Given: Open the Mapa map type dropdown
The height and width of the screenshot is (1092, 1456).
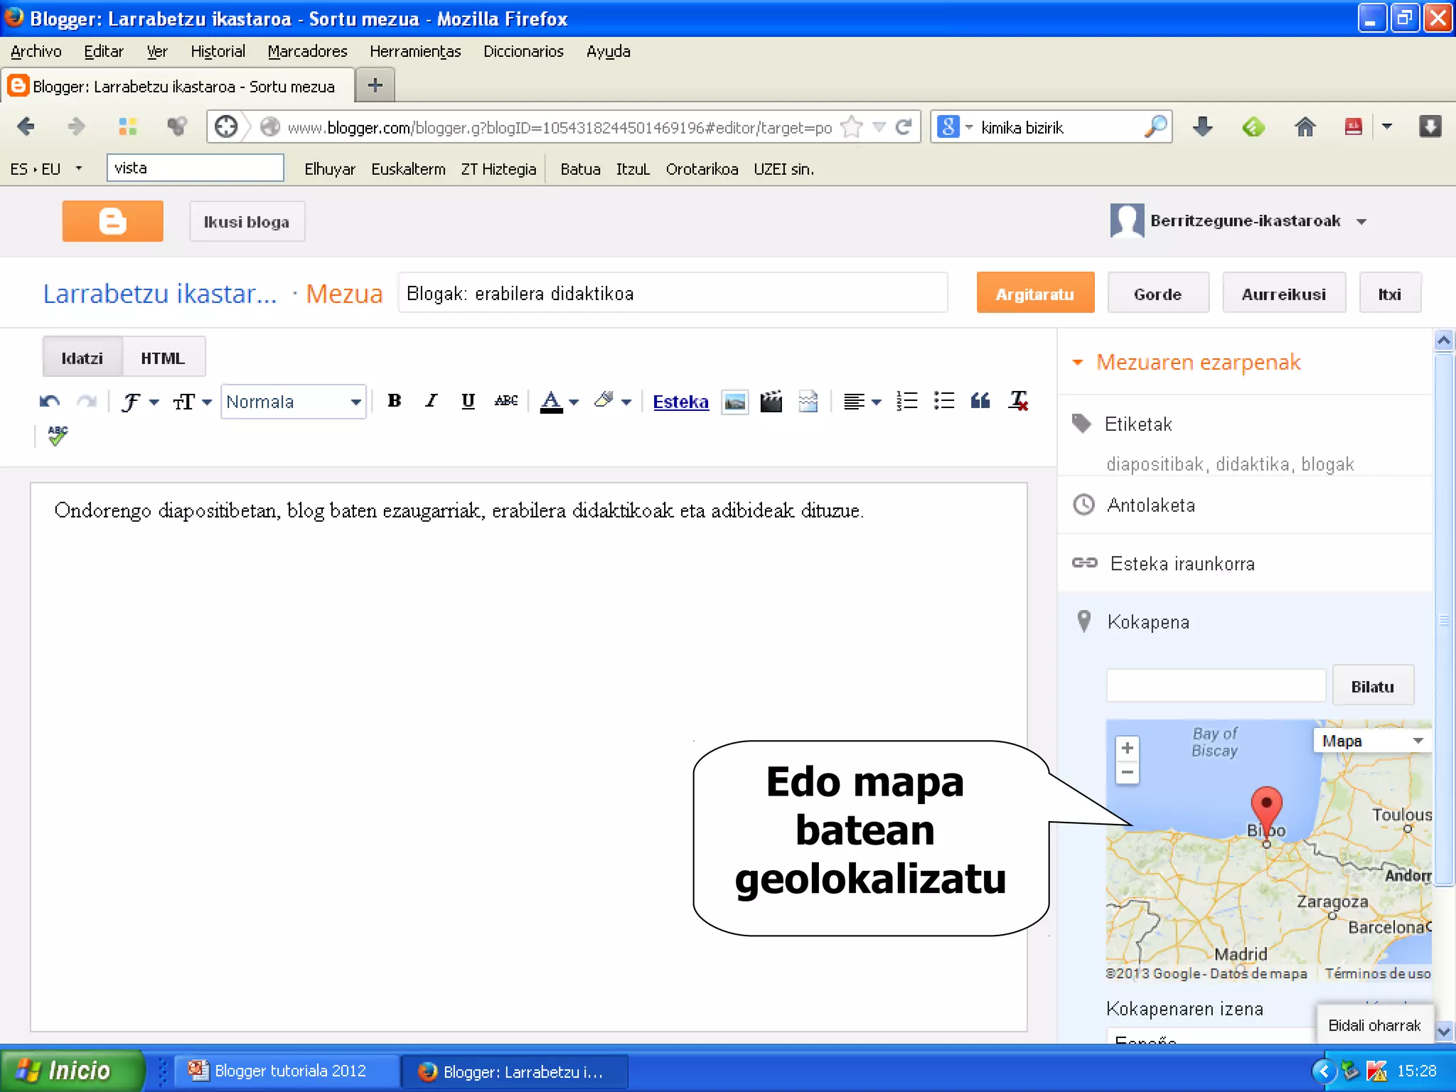Looking at the screenshot, I should tap(1371, 741).
